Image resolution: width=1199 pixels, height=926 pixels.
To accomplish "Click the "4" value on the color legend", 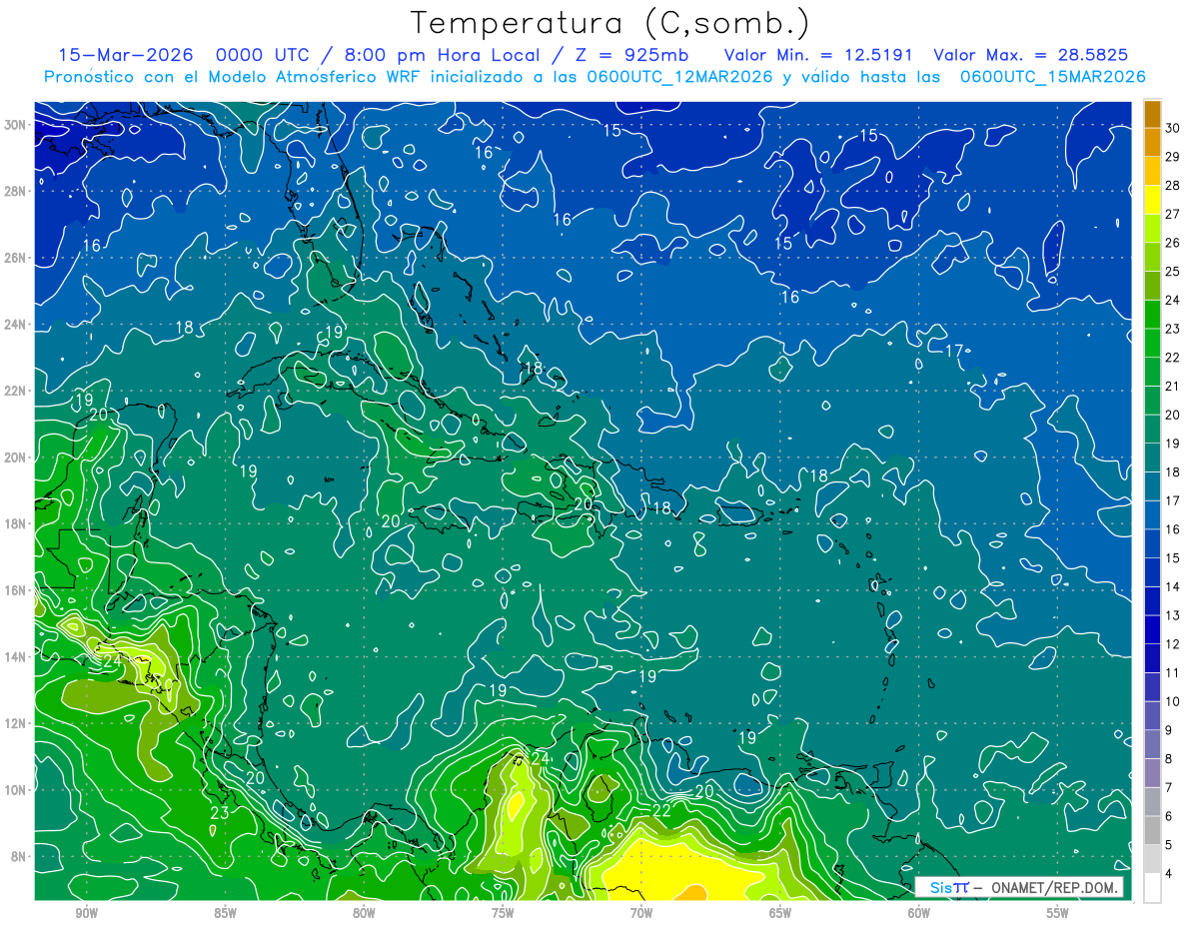I will tap(1169, 873).
